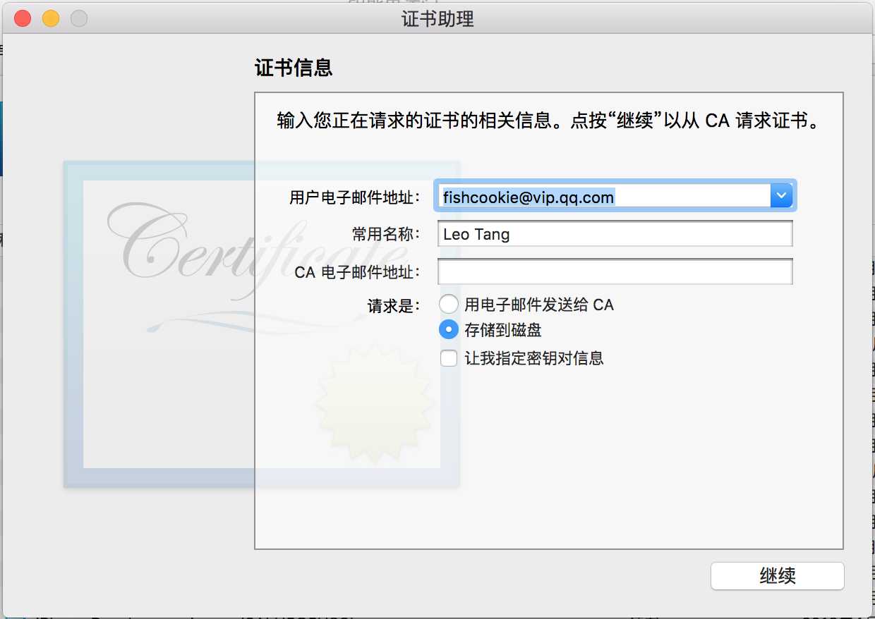Select the 用电子邮件发送给 CA radio option

(448, 305)
